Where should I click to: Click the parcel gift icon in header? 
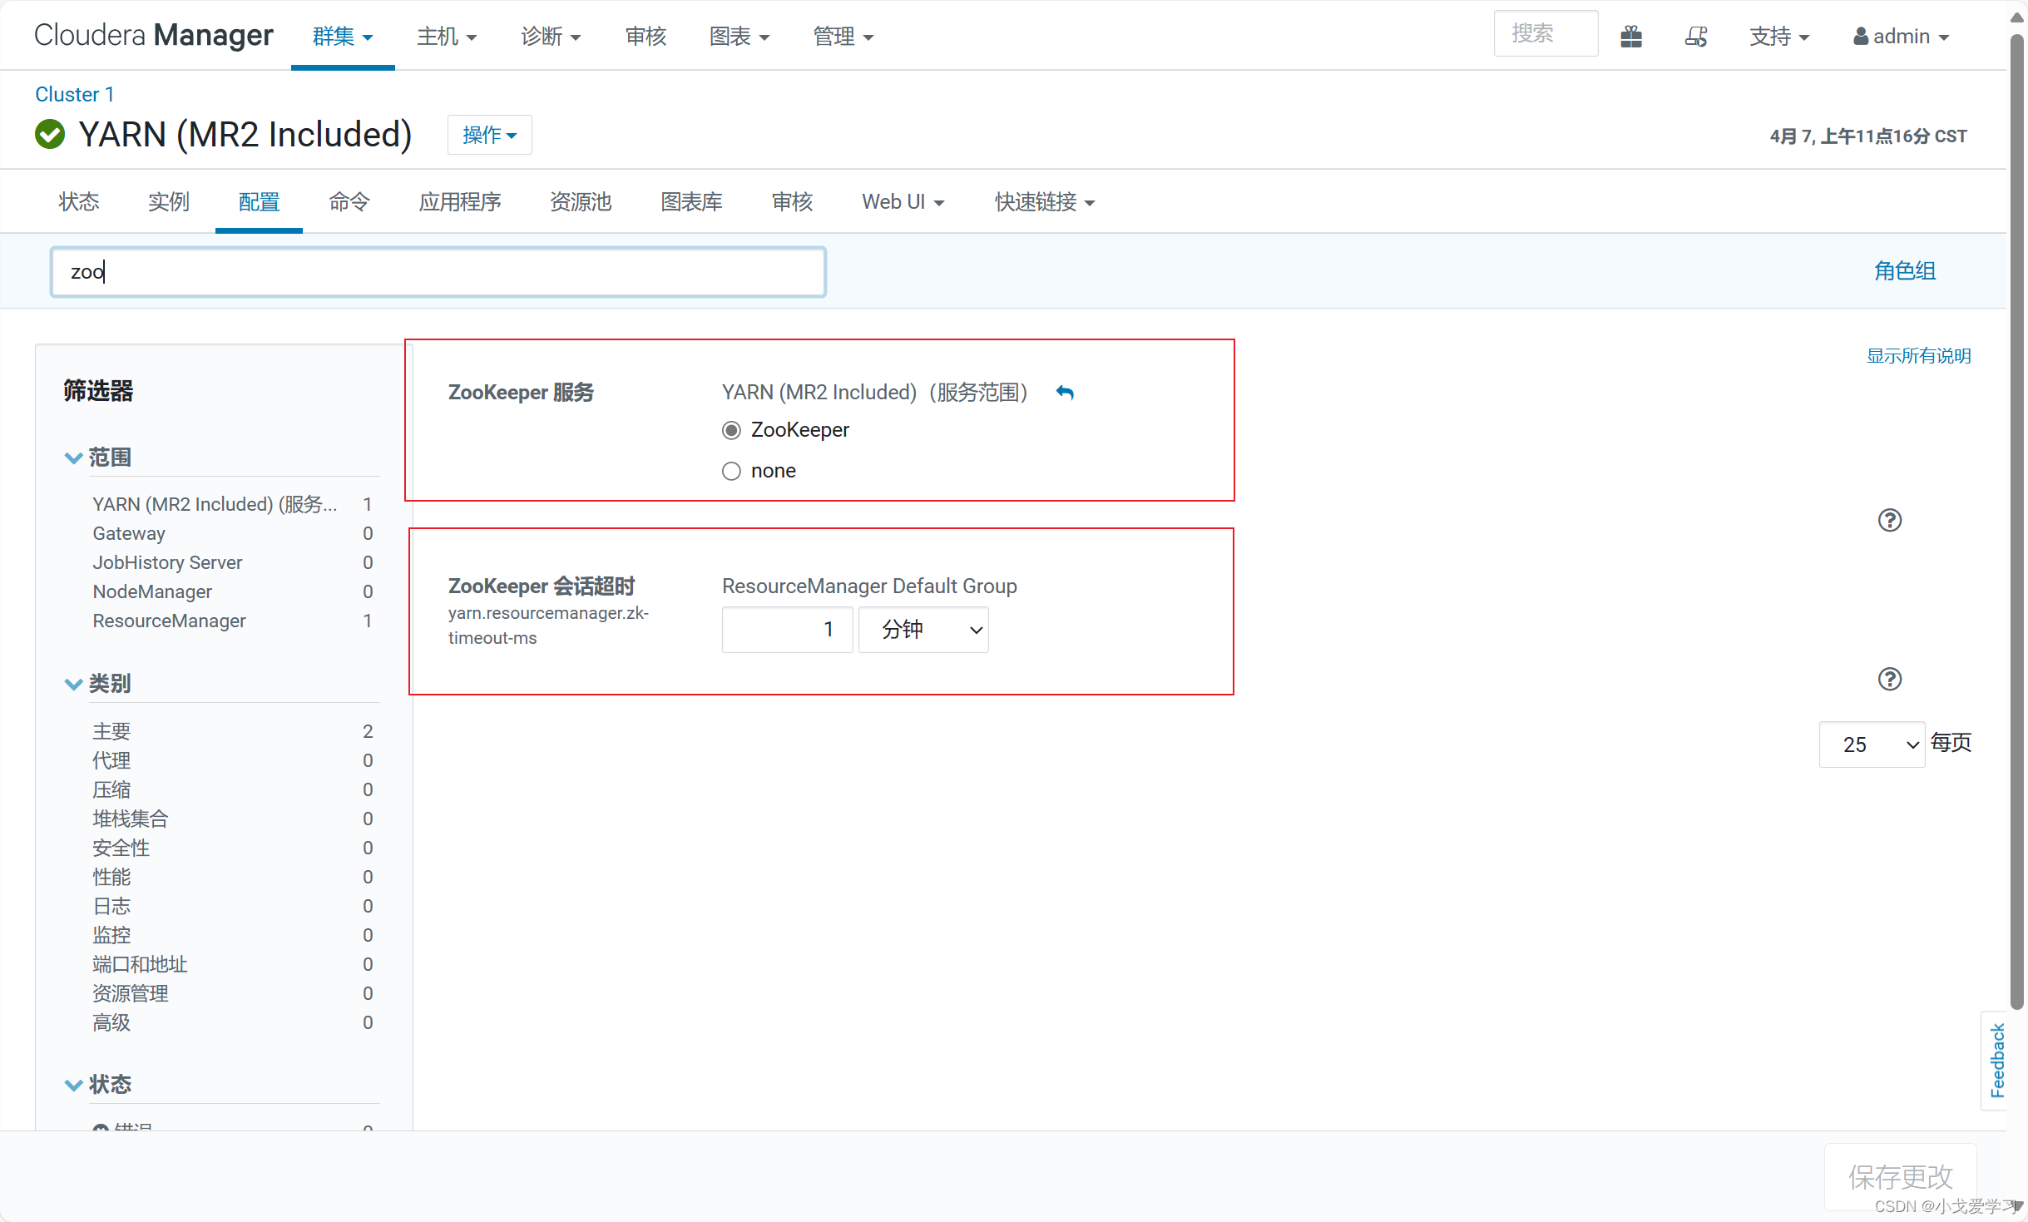pyautogui.click(x=1631, y=37)
